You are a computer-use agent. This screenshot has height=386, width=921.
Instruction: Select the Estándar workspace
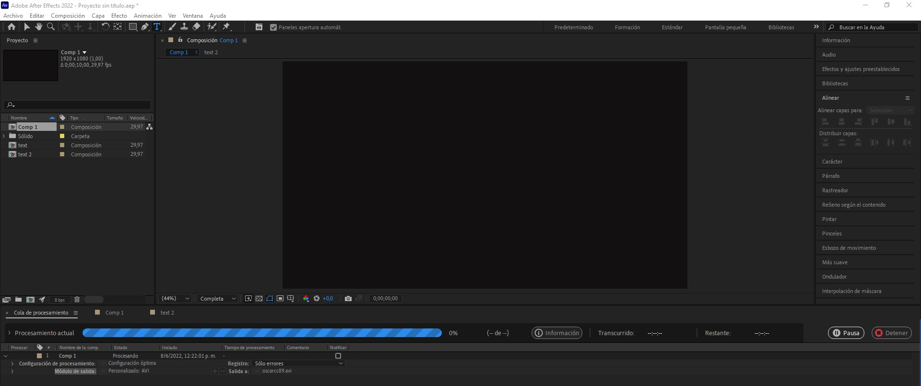pyautogui.click(x=672, y=27)
